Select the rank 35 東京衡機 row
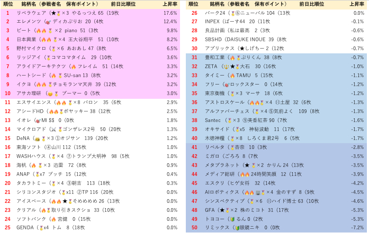This screenshot has height=233, width=369. [x=276, y=93]
